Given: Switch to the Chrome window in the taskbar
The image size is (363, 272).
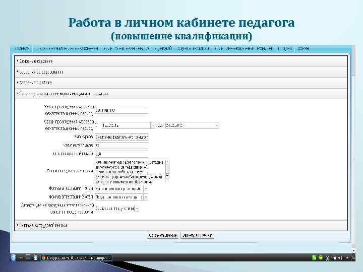Looking at the screenshot, I should coord(77,258).
